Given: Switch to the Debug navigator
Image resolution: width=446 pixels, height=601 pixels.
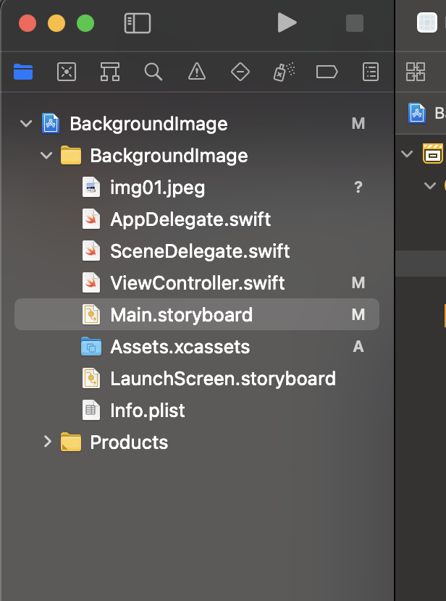Looking at the screenshot, I should (283, 71).
